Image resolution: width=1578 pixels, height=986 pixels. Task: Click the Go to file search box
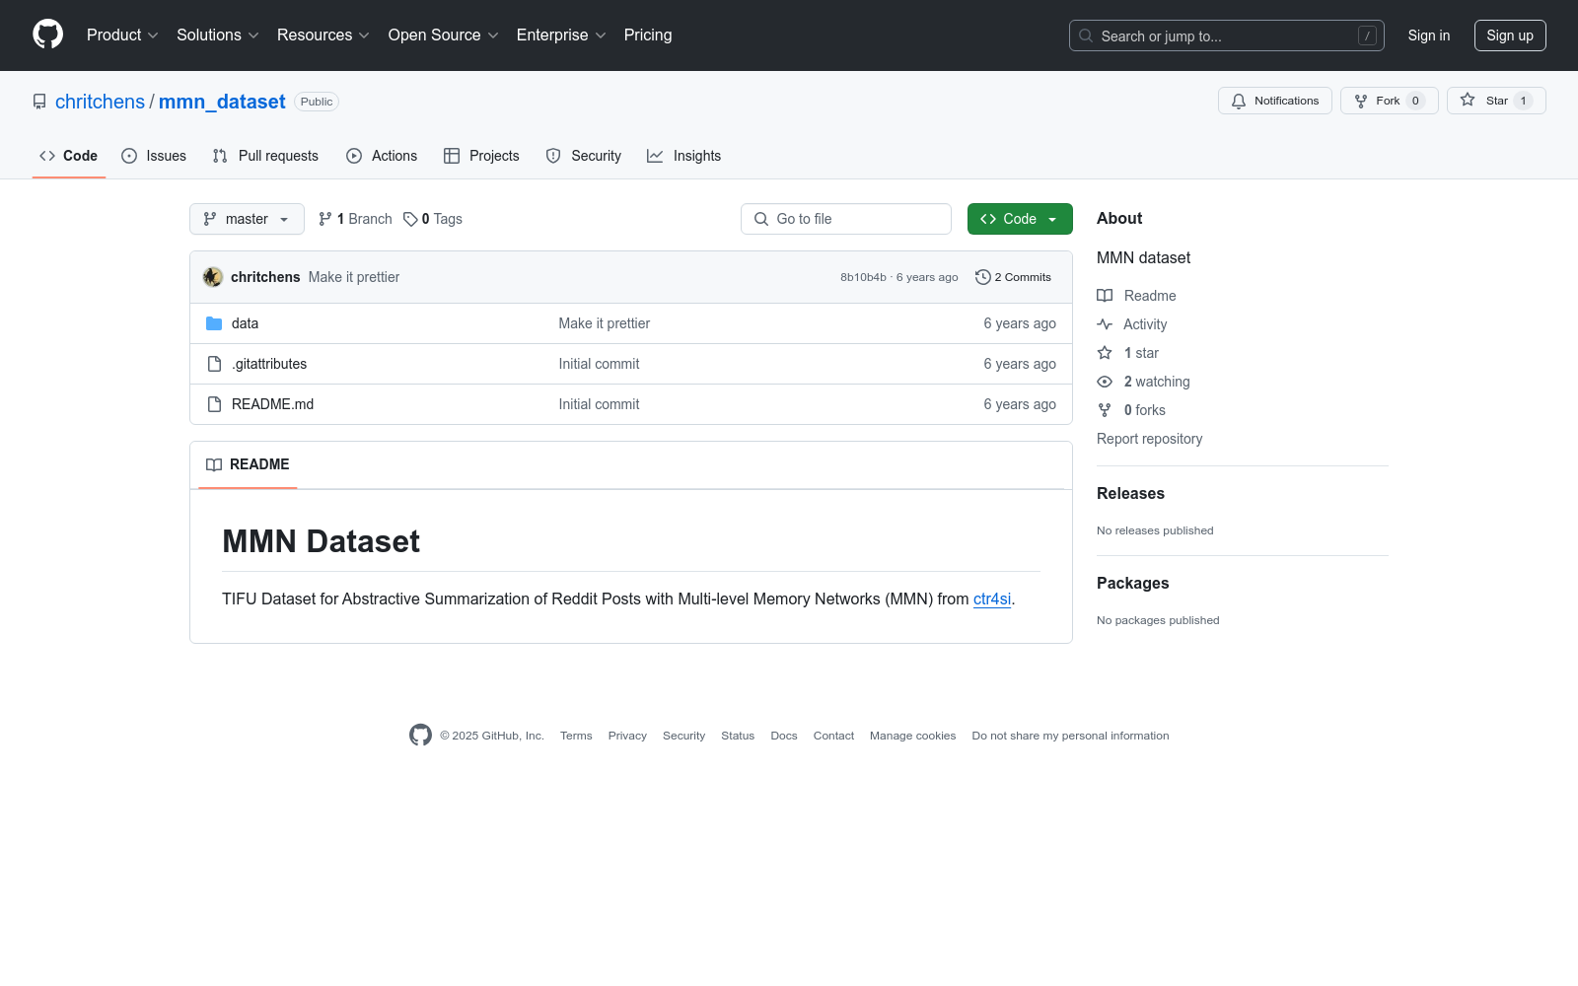pos(846,219)
